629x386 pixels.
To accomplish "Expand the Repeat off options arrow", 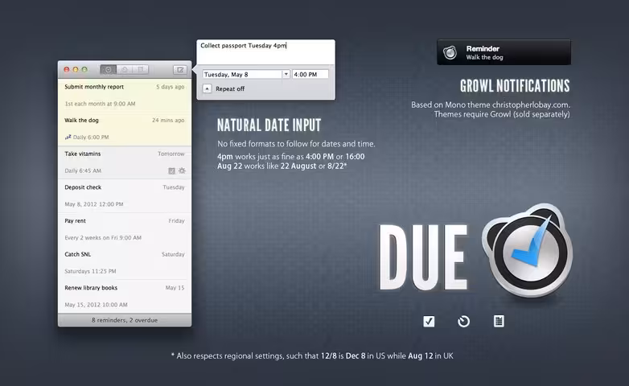I will (207, 88).
